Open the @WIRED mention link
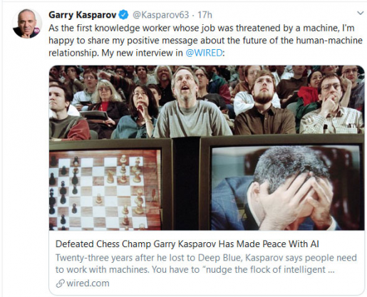This screenshot has width=367, height=297. point(204,53)
